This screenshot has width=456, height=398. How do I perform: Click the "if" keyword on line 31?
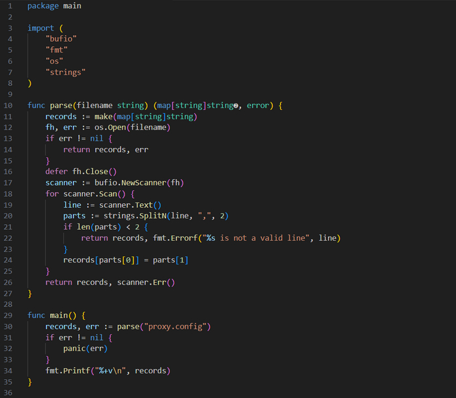click(50, 338)
